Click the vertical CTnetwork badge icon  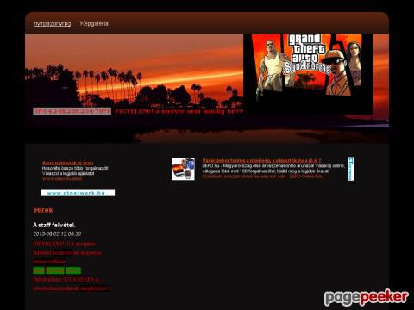click(x=351, y=169)
